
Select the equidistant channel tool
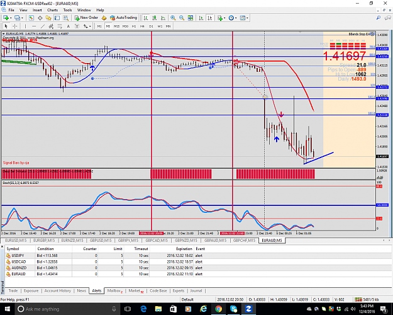click(x=51, y=26)
